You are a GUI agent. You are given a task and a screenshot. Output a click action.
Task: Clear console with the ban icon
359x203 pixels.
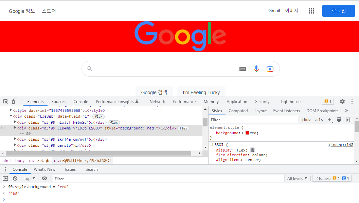click(x=15, y=179)
